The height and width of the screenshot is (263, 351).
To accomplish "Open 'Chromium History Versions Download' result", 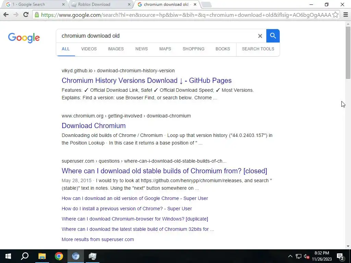I will (147, 80).
